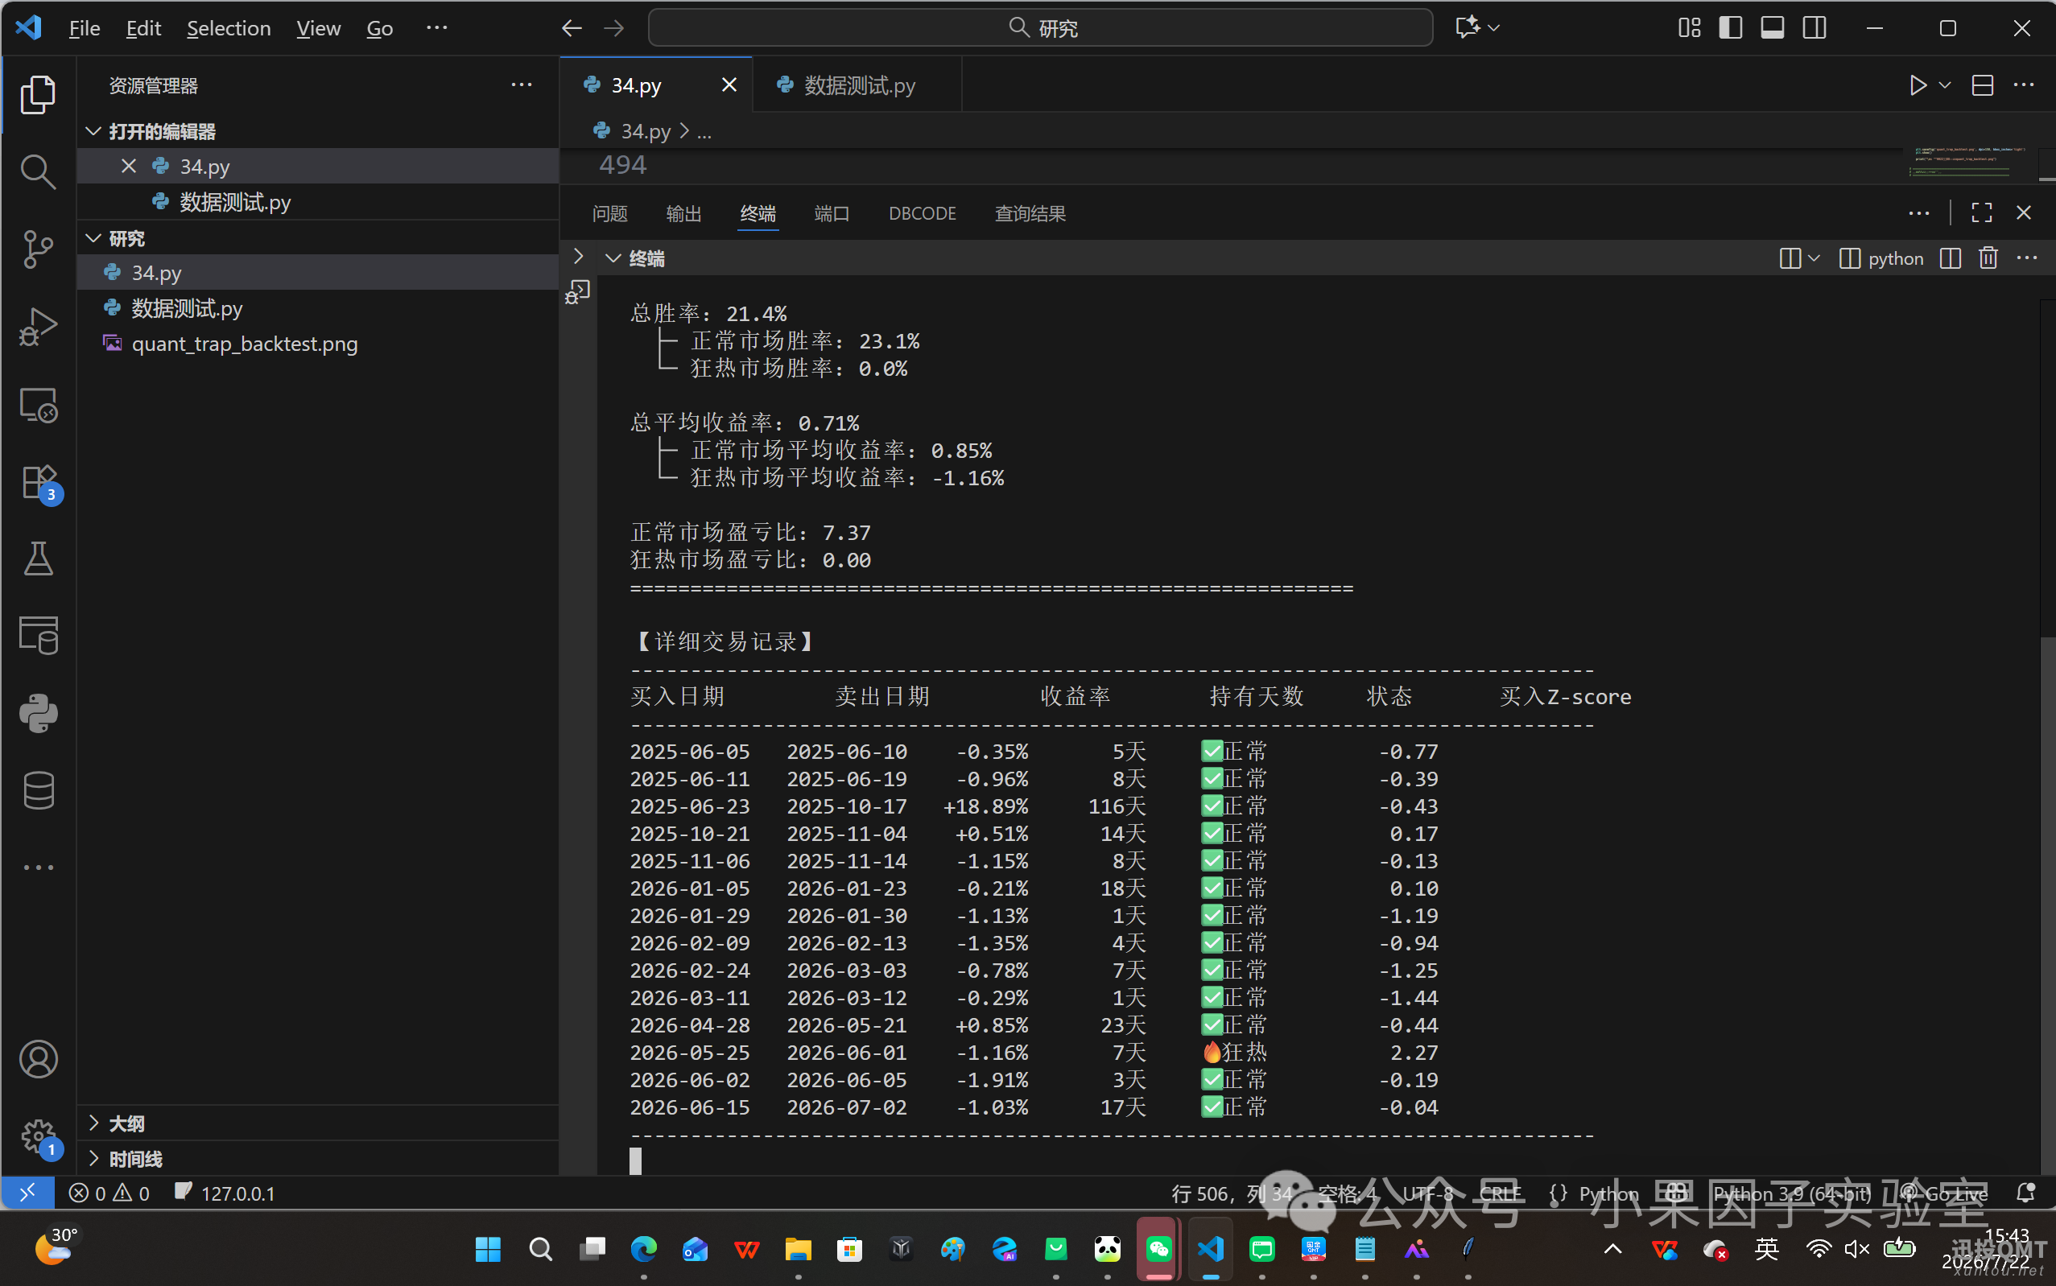Open the Run and Debug view
Image resolution: width=2056 pixels, height=1286 pixels.
tap(39, 327)
